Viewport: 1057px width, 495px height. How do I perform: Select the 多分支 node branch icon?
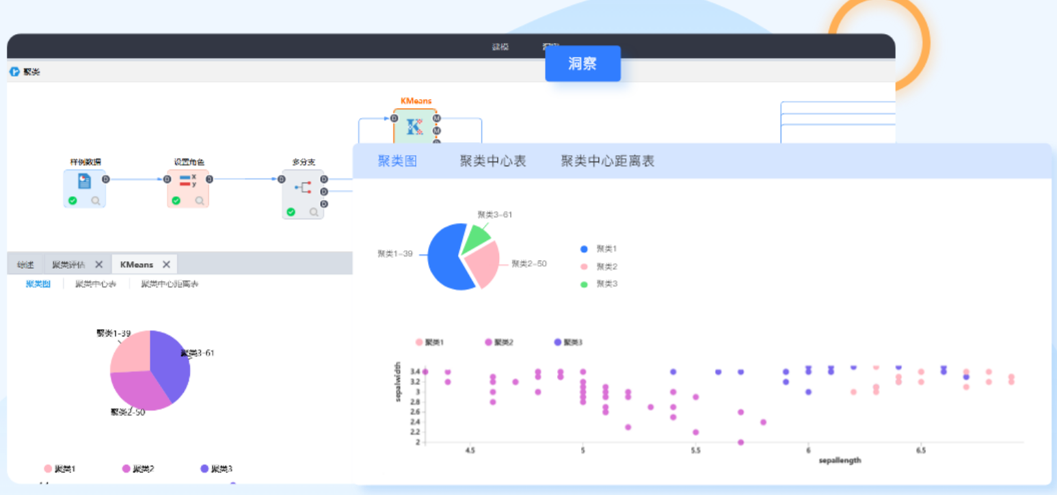coord(304,187)
